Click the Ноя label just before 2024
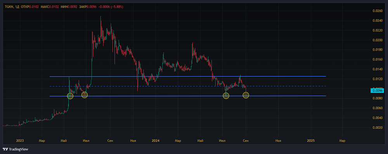Viewport: 388px width, 154px height. click(133, 141)
